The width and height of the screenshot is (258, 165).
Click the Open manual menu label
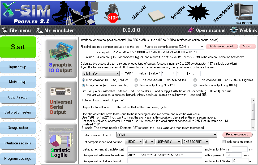pyautogui.click(x=210, y=30)
